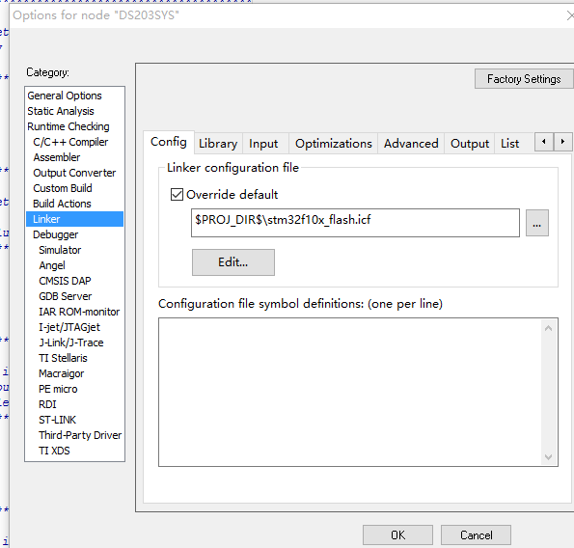Screen dimensions: 574x548
Task: Select the highlighted Linker category
Action: 74,219
